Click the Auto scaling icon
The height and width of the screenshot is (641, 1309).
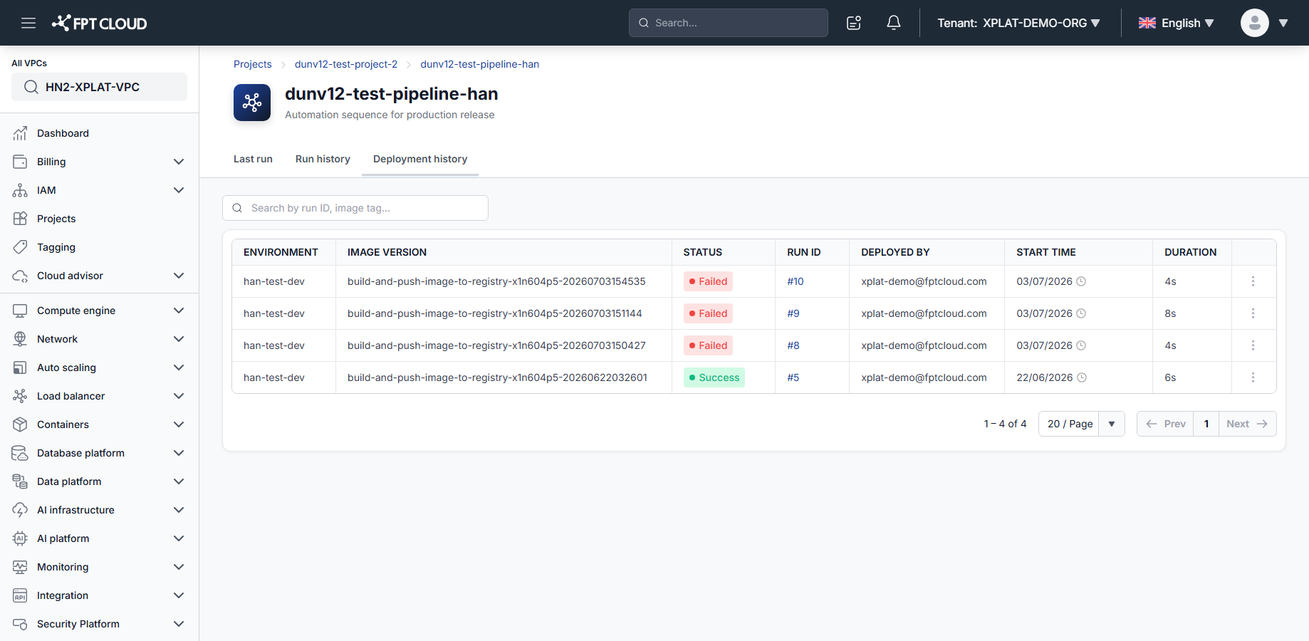[20, 368]
